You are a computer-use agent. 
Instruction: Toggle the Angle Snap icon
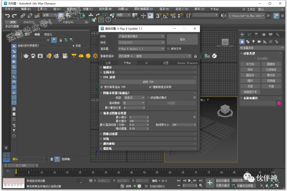[x=166, y=16]
